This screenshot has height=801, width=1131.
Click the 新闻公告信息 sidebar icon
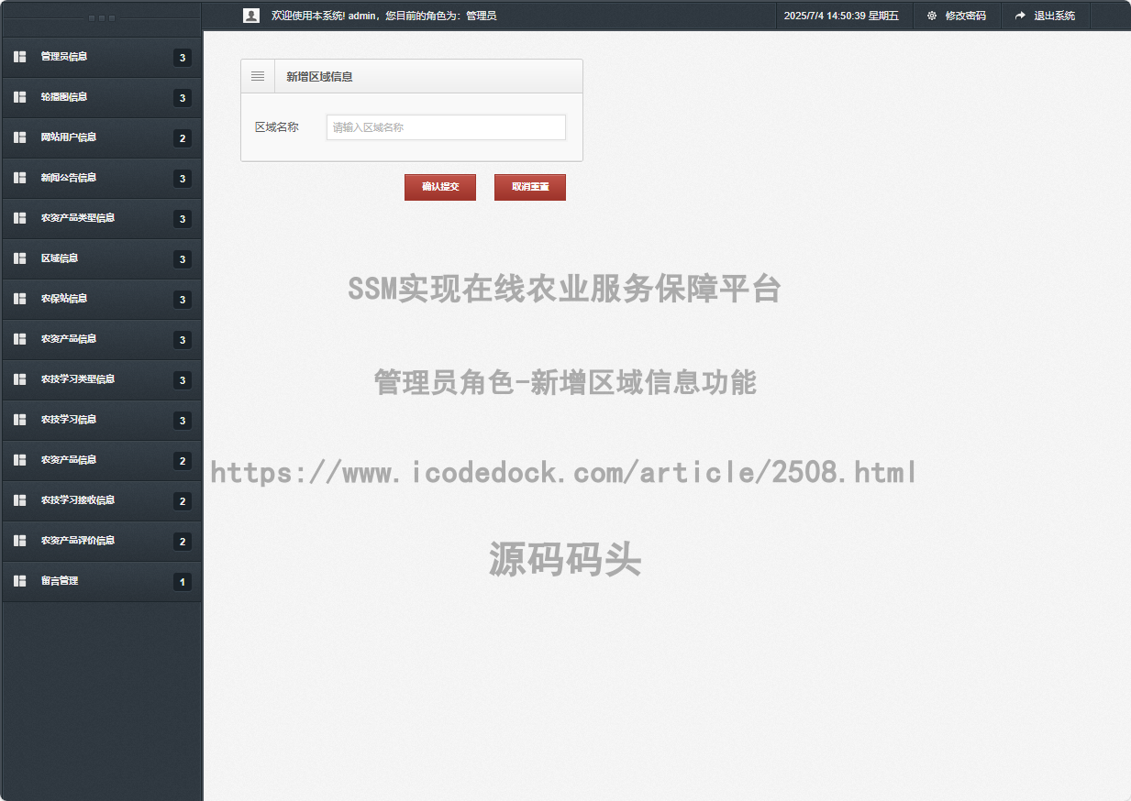pos(19,178)
